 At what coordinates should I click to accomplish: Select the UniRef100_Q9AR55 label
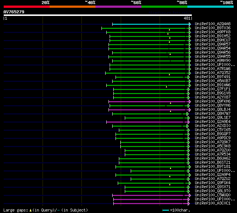tap(213, 57)
